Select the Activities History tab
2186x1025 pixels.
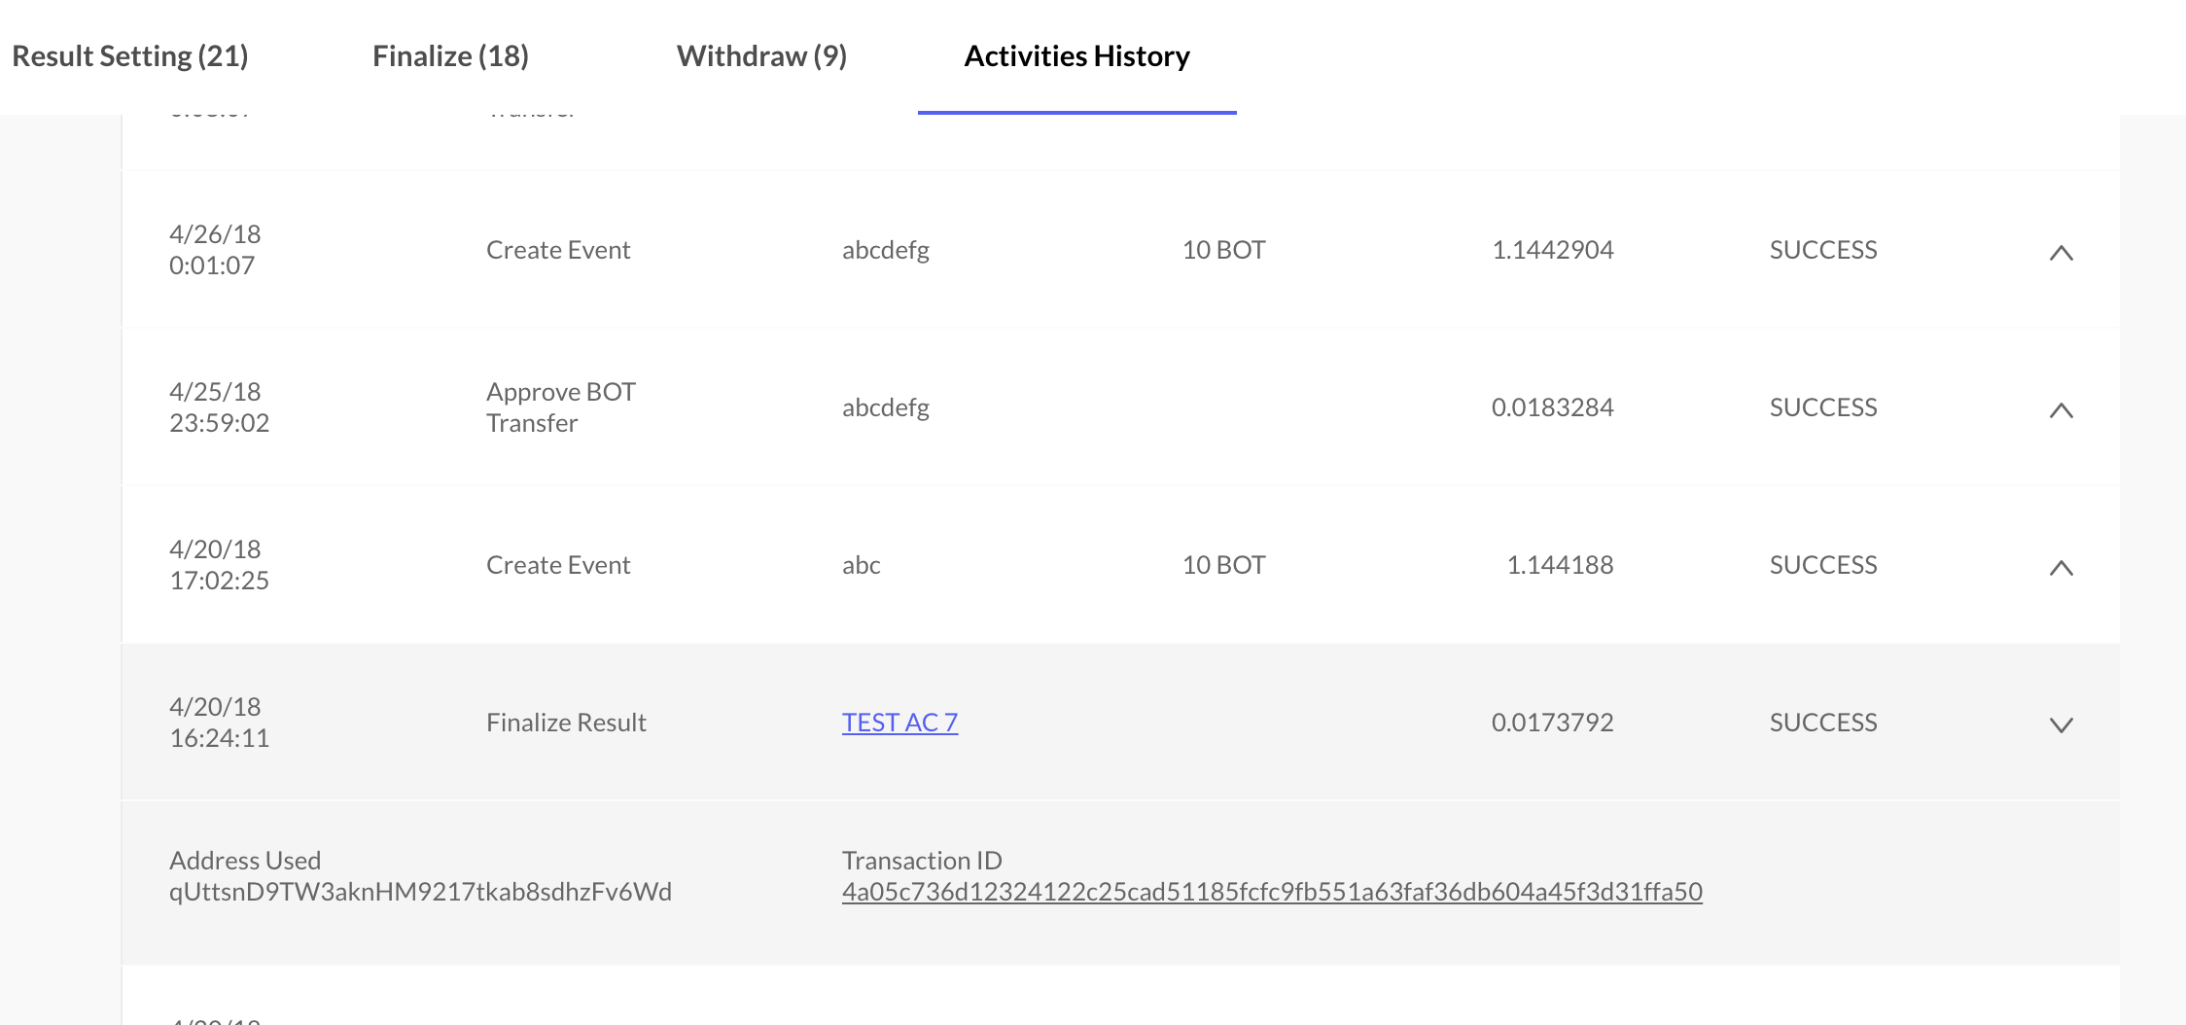tap(1075, 55)
